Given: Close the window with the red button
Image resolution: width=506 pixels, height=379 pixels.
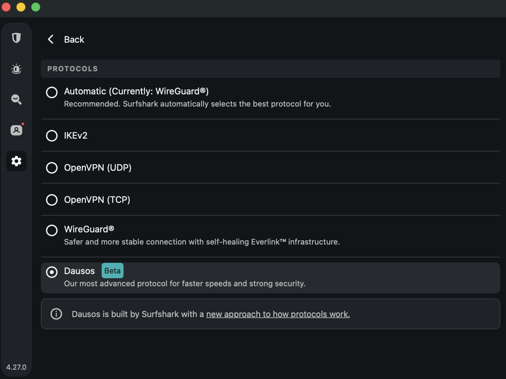Looking at the screenshot, I should click(x=6, y=7).
